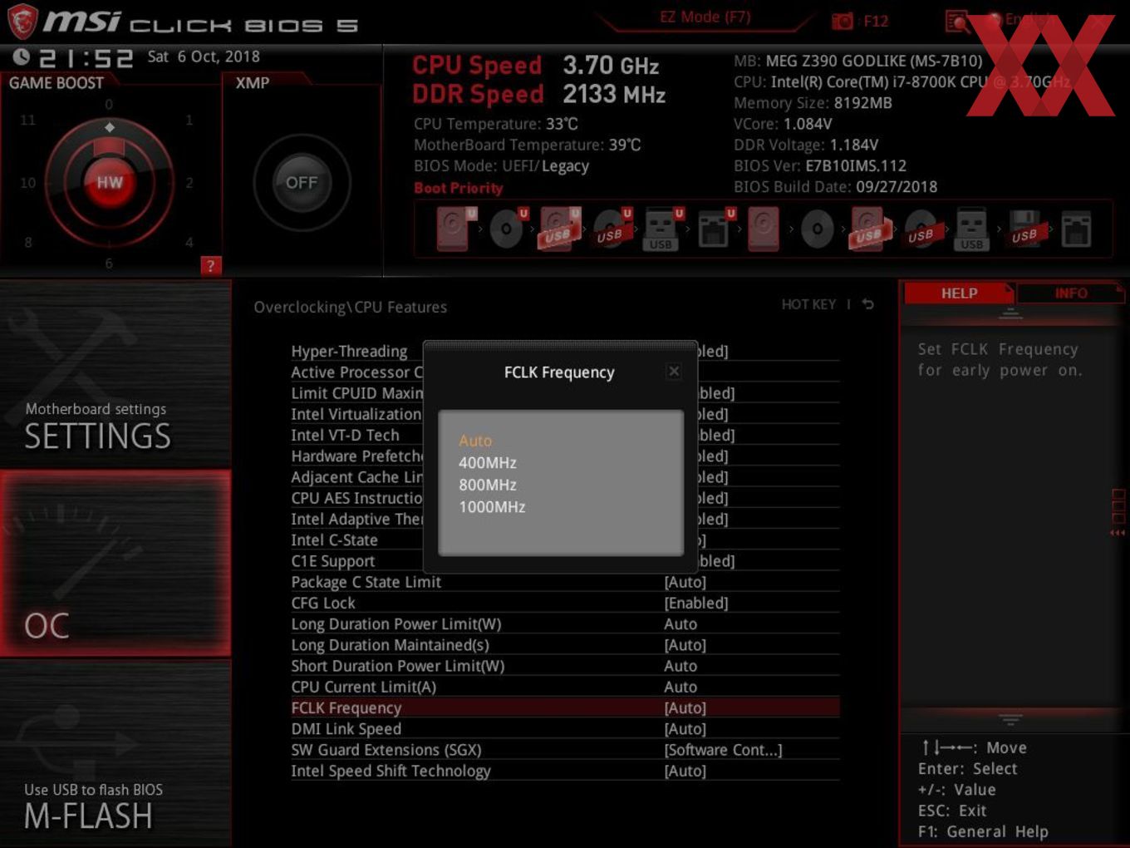Select legacy USB key boot icon

point(971,229)
